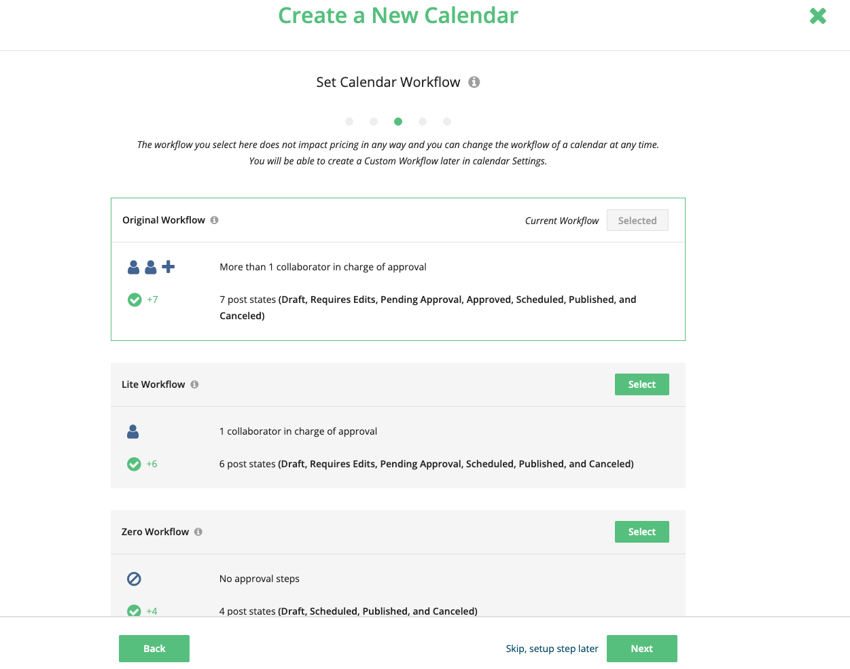Click Skip, setup step later
This screenshot has width=850, height=669.
552,649
